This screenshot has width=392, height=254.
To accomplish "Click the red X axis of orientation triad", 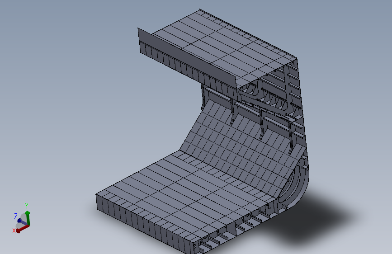I will pyautogui.click(x=23, y=229).
